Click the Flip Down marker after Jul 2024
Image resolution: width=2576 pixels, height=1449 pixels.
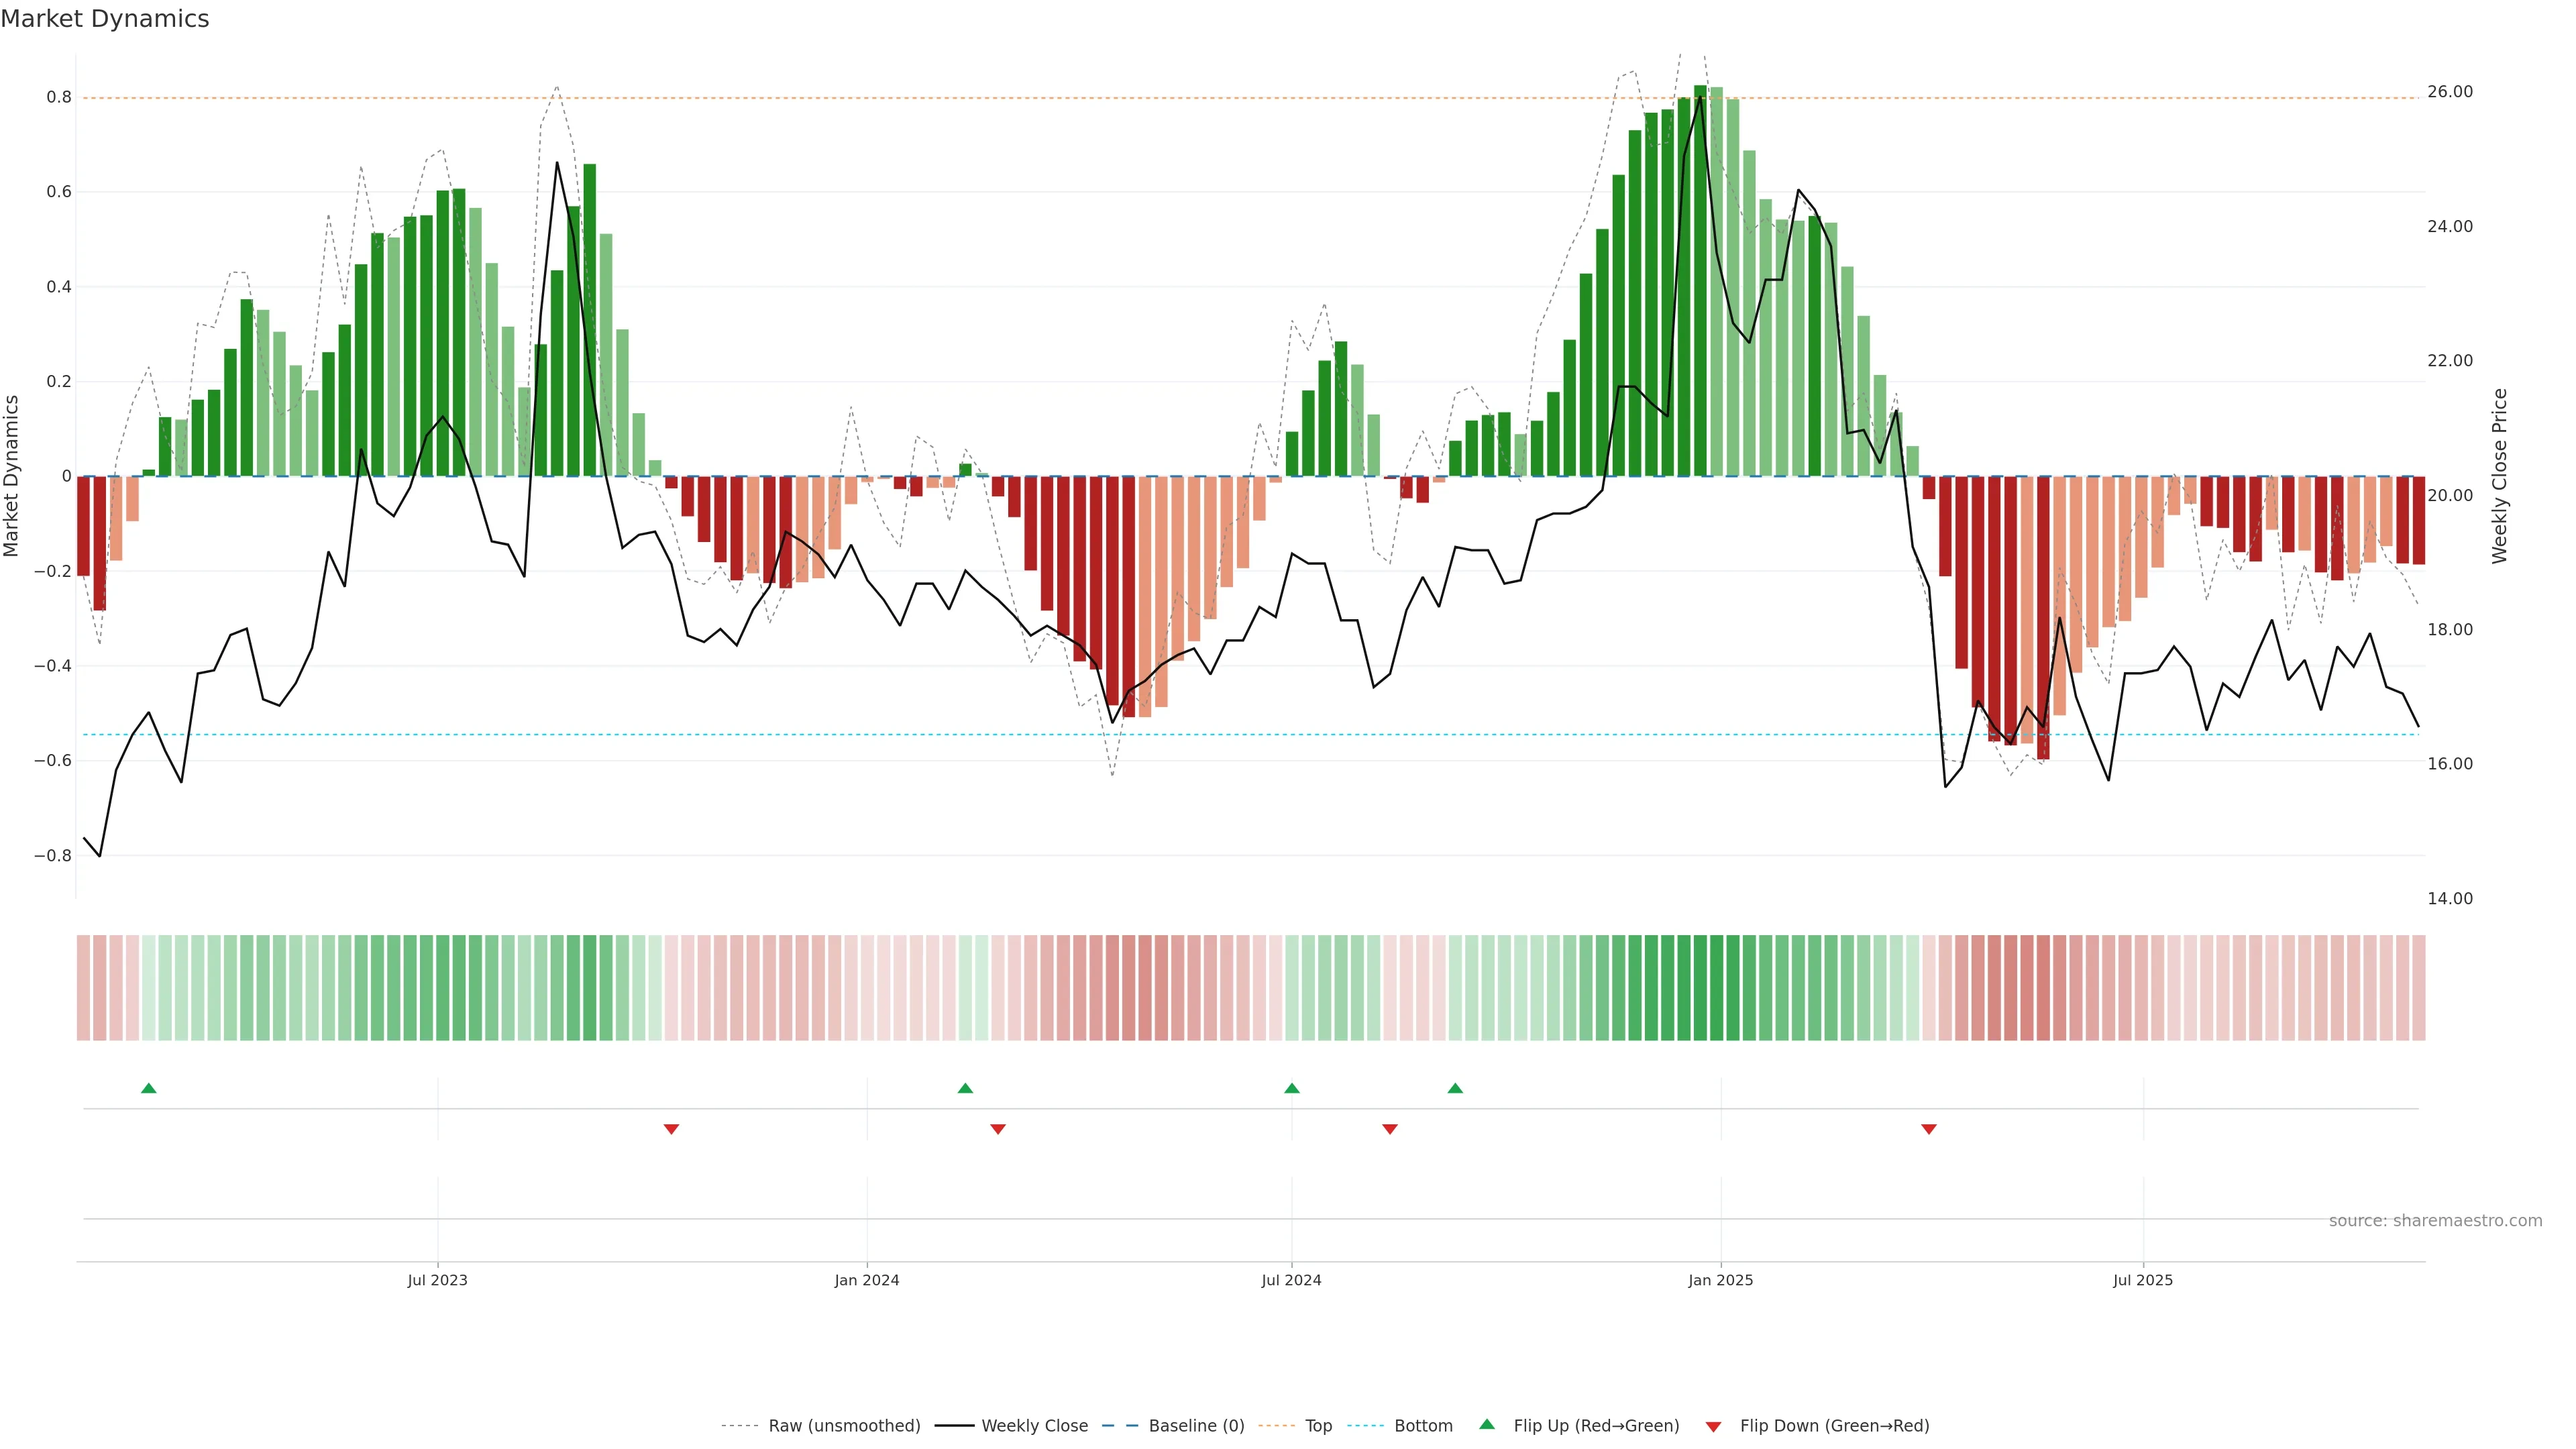1390,1129
